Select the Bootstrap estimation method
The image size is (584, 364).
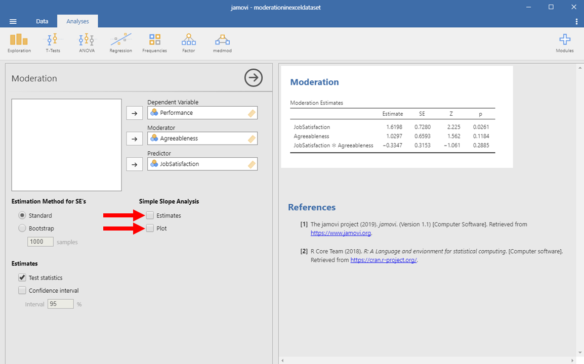tap(22, 229)
